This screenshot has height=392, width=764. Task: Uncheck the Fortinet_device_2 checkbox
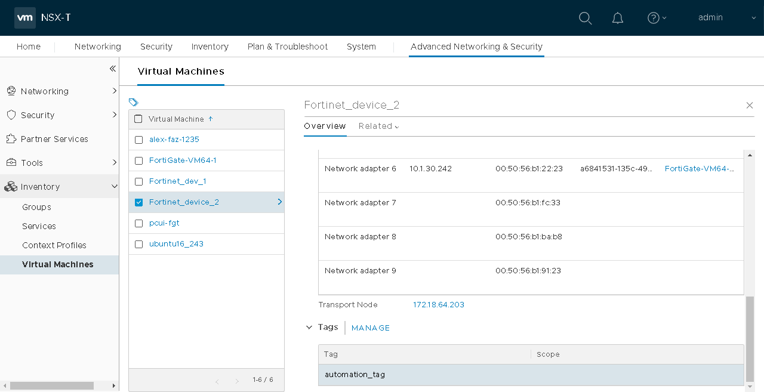[x=139, y=202]
